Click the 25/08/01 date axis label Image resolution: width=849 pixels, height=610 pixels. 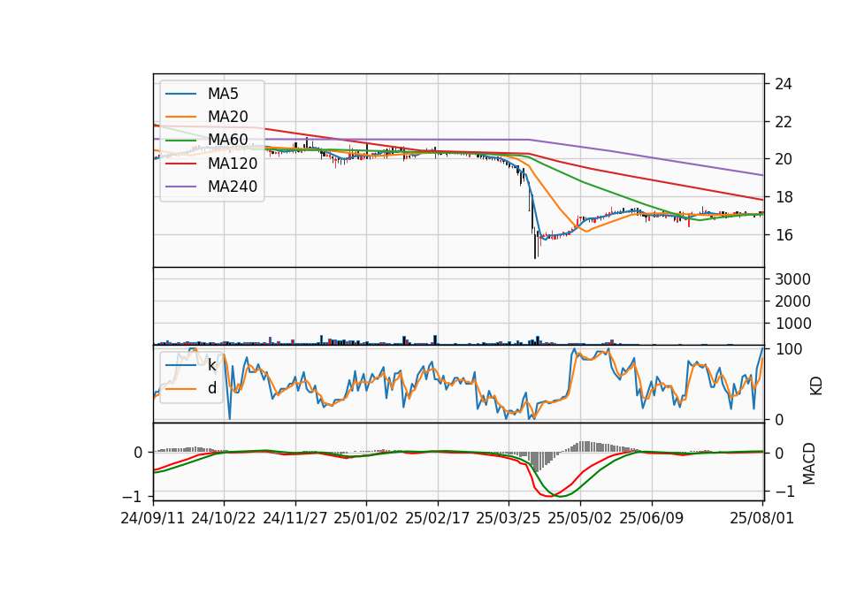[x=761, y=518]
